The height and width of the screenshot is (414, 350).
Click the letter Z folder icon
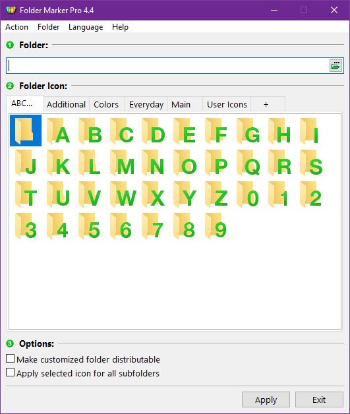[216, 194]
